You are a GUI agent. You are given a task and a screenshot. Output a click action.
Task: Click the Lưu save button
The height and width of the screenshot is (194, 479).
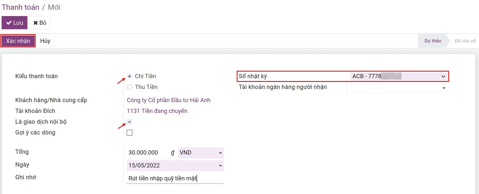click(x=15, y=23)
